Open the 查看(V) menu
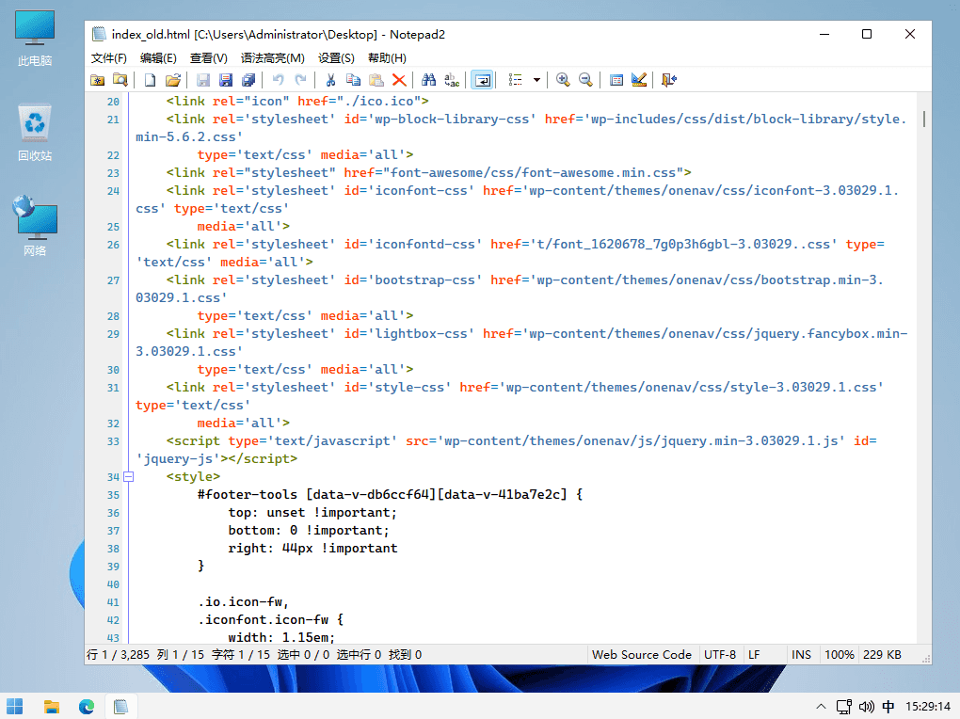The width and height of the screenshot is (960, 719). point(209,58)
